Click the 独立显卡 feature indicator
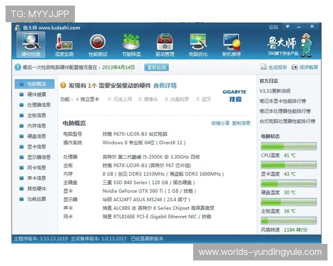The image size is (333, 266). coord(87,99)
